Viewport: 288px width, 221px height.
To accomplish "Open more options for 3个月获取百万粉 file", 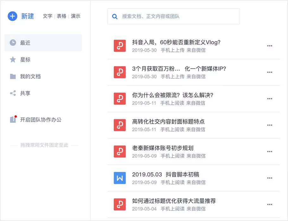I will [270, 72].
